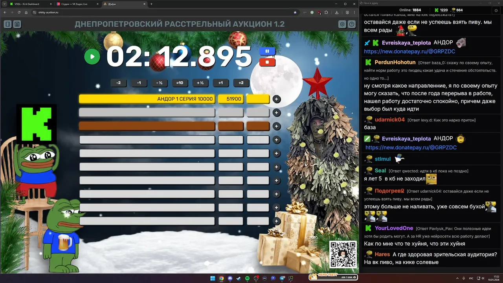Pause the timer with the blue pause button

coord(267,51)
